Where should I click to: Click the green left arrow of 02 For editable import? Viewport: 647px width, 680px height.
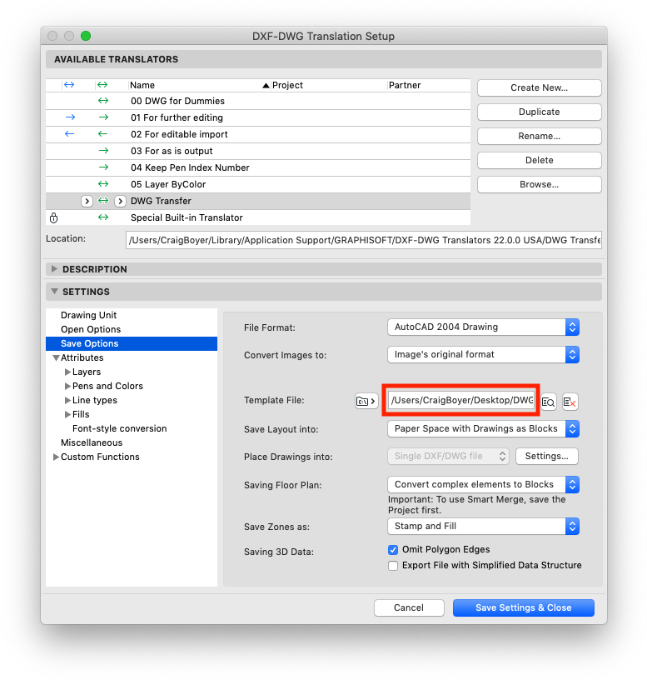click(x=102, y=134)
